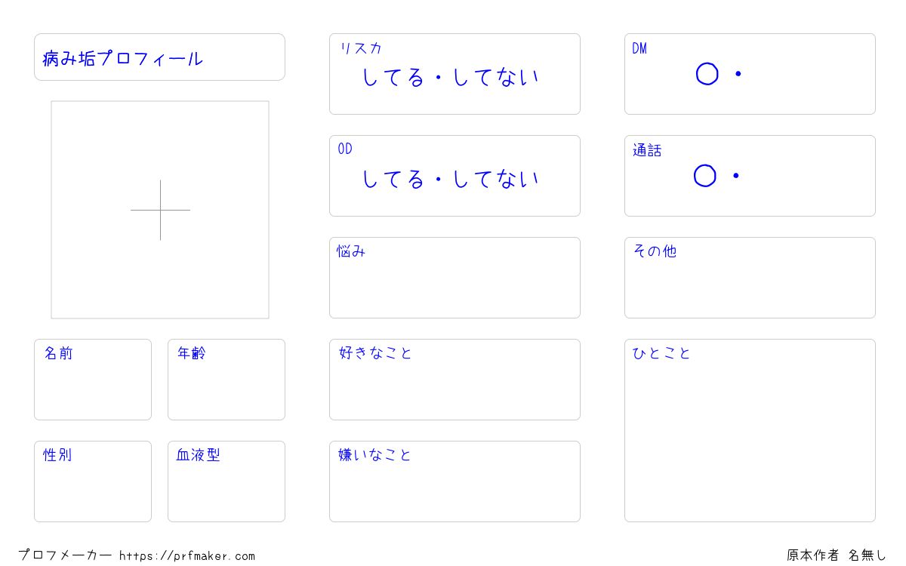The image size is (906, 566).
Task: Select してない in the OD box
Action: [496, 179]
